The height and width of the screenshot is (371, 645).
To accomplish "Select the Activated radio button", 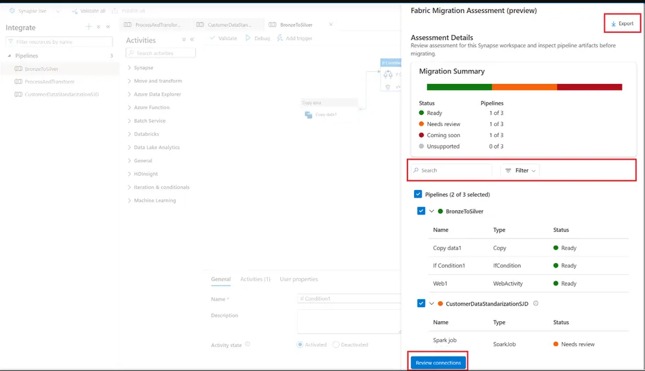I will [300, 344].
